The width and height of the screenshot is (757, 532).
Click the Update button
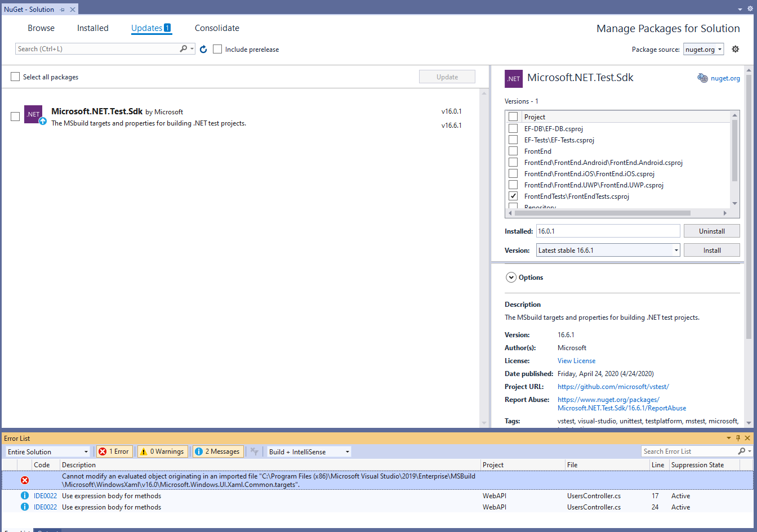(x=447, y=77)
